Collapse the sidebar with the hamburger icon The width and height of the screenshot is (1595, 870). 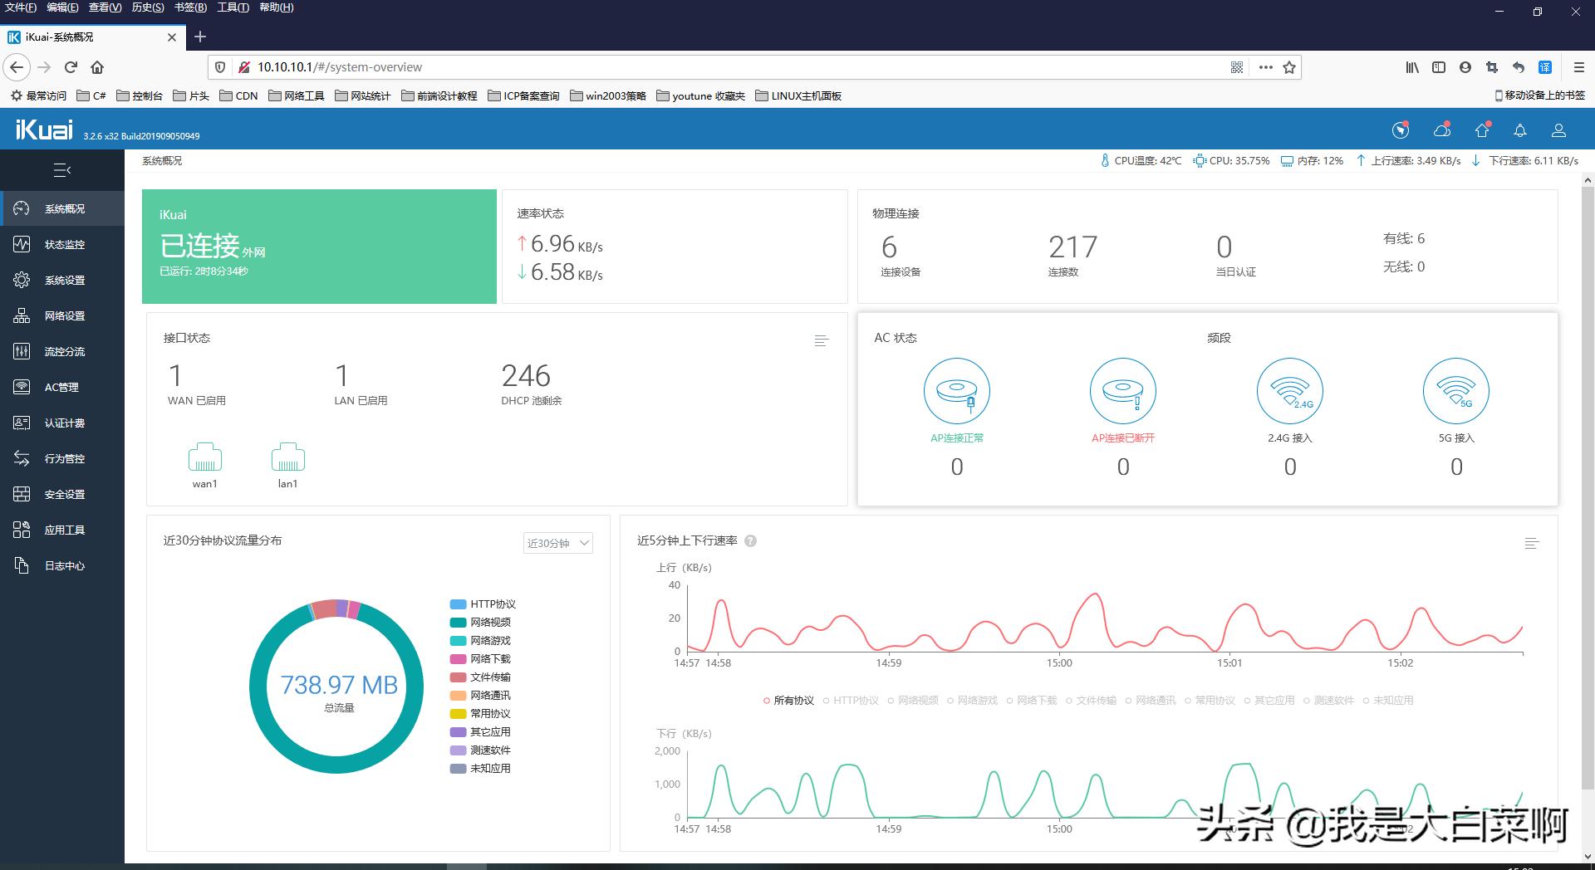coord(62,170)
